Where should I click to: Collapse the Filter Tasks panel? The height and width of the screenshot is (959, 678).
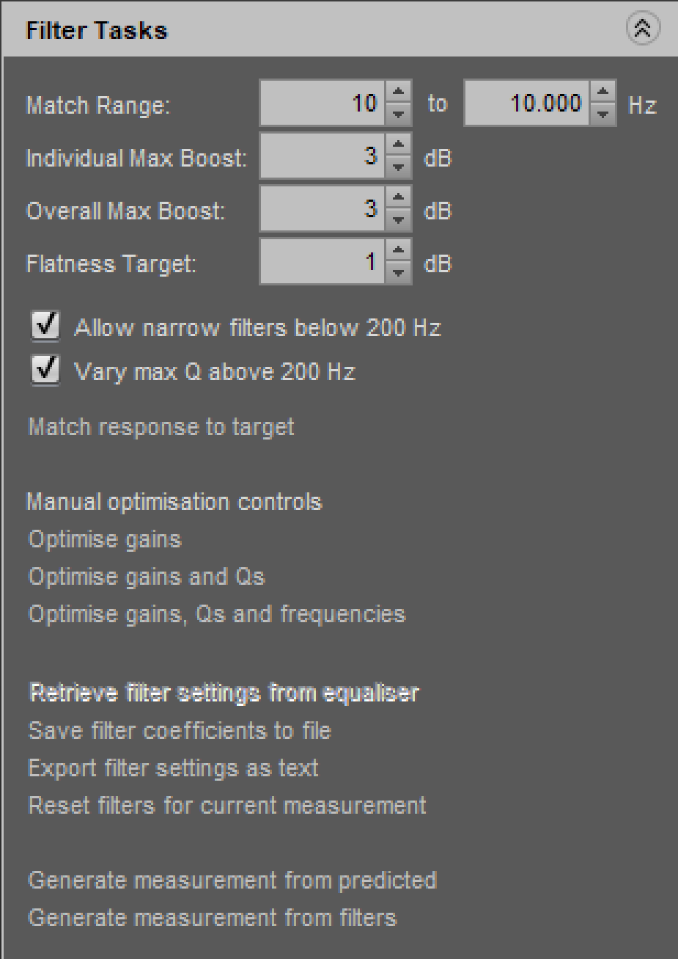click(x=643, y=29)
